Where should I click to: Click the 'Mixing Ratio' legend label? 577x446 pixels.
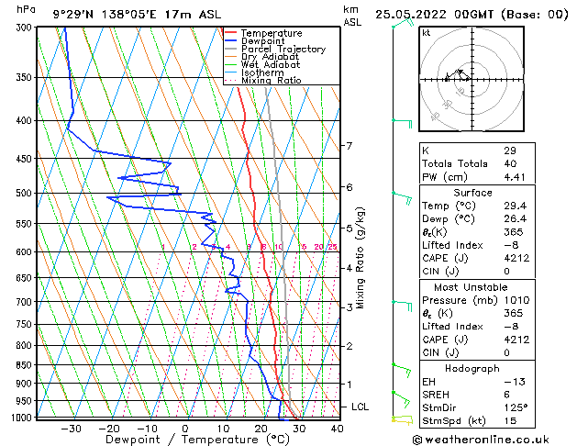click(272, 80)
